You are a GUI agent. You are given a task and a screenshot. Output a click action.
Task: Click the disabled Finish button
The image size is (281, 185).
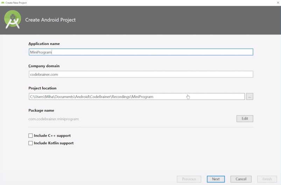click(267, 179)
